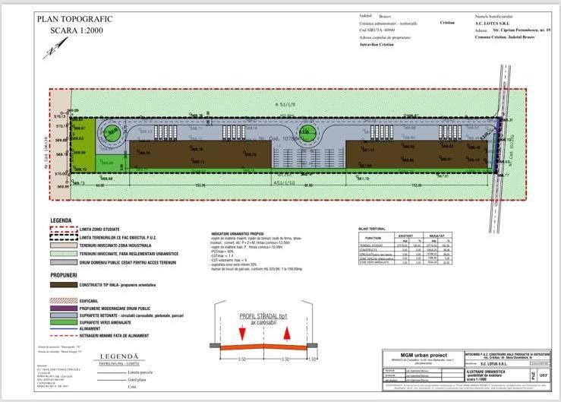Screen dimensions: 561x402
Task: Click the 'EDIFICABIL' legend label
Action: 88,301
